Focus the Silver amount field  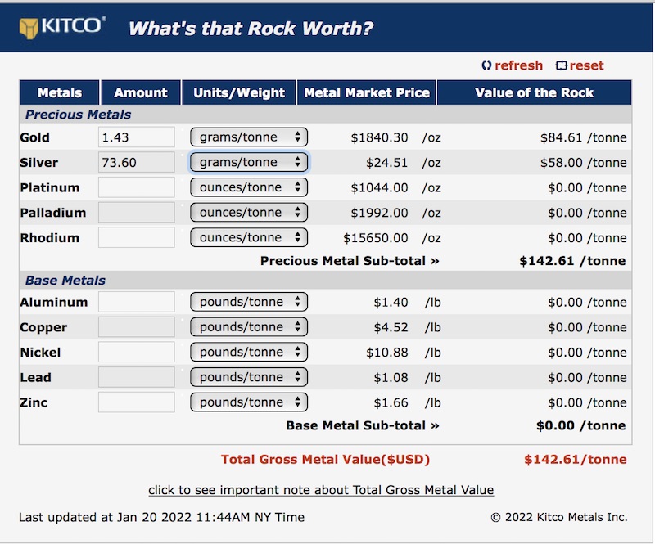coord(137,163)
